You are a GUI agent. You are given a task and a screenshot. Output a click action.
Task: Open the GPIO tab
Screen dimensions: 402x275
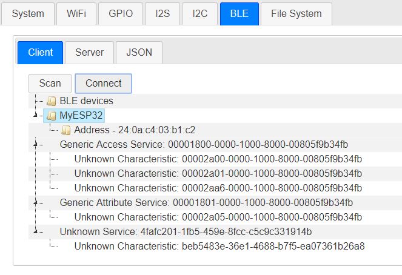coord(121,14)
